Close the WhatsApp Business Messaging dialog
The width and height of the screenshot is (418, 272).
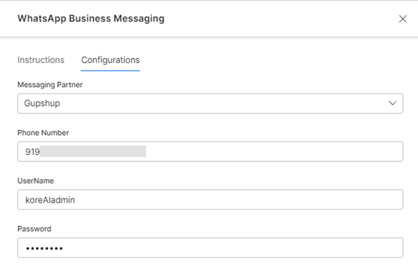(402, 19)
